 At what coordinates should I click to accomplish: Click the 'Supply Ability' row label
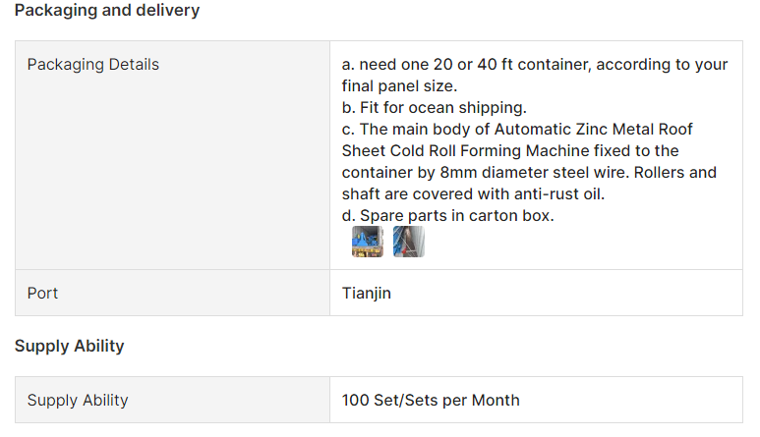click(x=173, y=400)
